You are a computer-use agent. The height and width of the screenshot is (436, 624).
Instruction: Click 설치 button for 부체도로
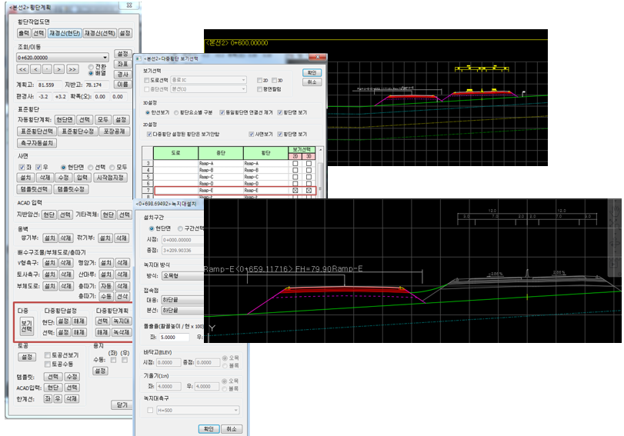[50, 285]
